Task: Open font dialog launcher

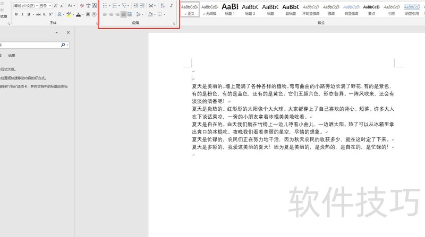Action: [97, 23]
